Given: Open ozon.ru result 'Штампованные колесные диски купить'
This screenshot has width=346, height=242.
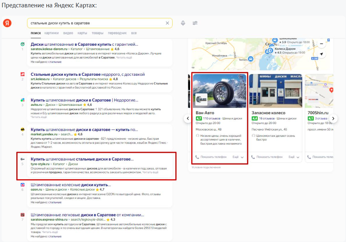Looking at the screenshot, I should pos(71,184).
